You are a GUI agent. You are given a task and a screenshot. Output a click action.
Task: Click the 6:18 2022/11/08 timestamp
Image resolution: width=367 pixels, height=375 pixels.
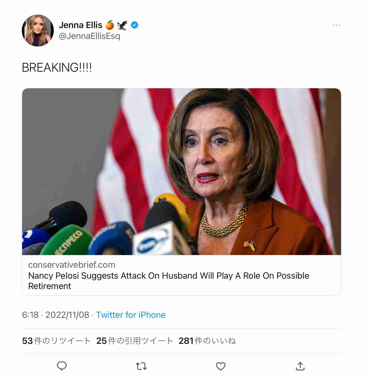[x=56, y=315]
